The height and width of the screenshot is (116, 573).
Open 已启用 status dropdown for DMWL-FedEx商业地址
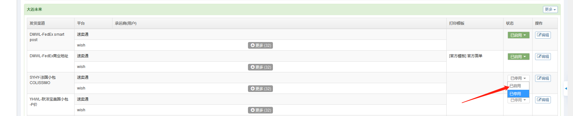pyautogui.click(x=518, y=57)
